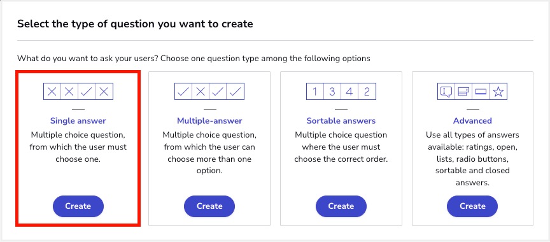
Task: Open the Single answer title link
Action: click(78, 121)
